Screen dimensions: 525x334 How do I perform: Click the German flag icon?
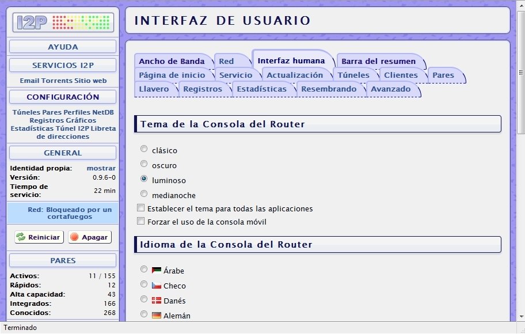(157, 315)
